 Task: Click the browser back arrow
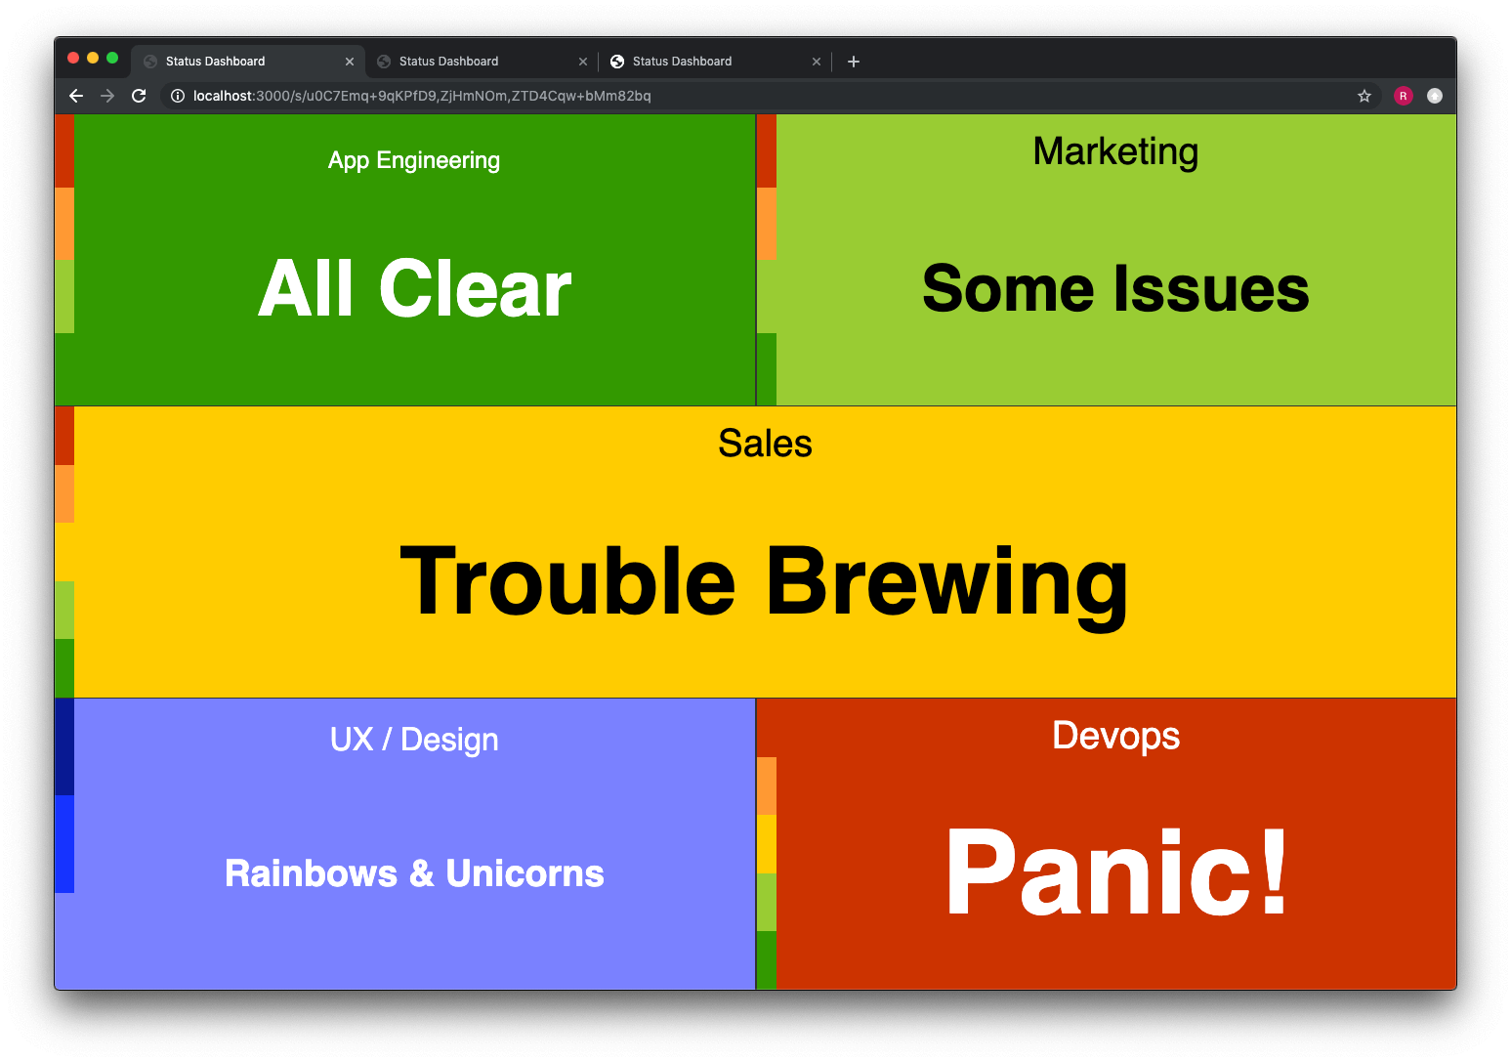coord(75,96)
